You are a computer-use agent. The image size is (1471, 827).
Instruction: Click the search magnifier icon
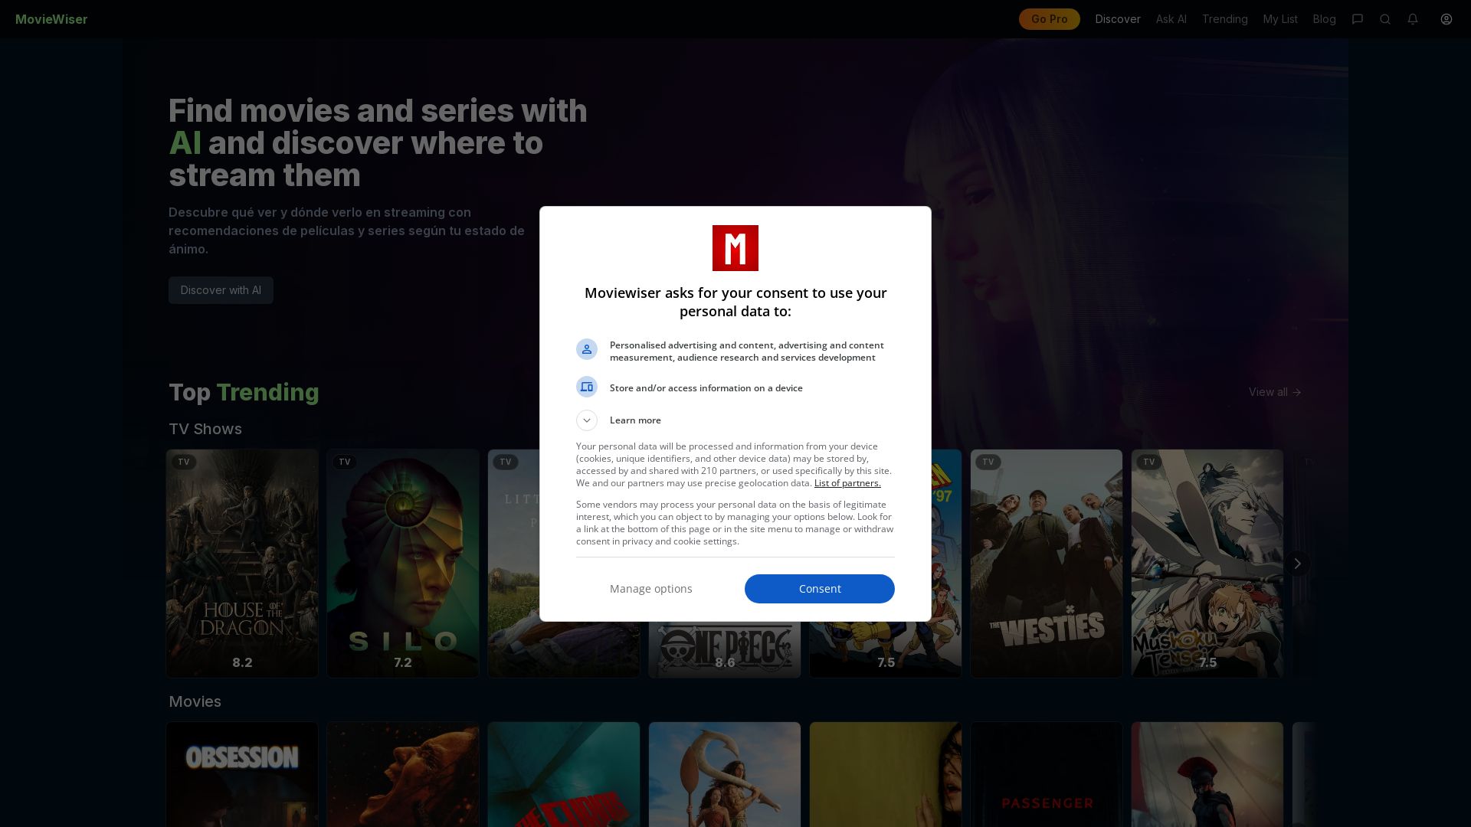pos(1385,19)
